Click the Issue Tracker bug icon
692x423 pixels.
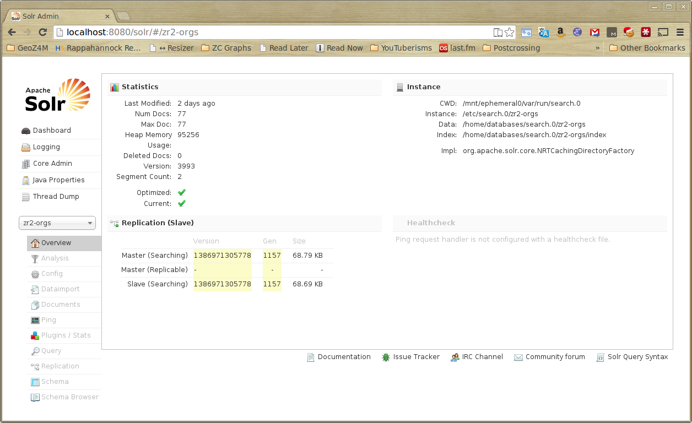[386, 357]
